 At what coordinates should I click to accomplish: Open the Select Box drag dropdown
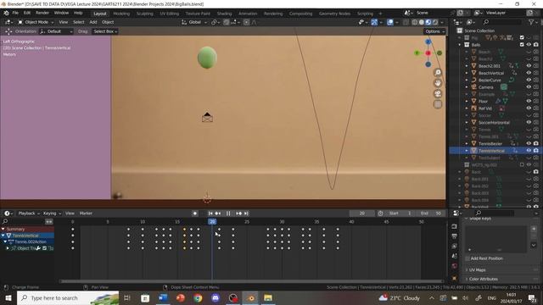(x=105, y=31)
